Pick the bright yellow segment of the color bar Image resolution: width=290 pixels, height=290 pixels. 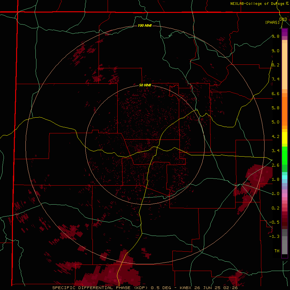(x=285, y=138)
